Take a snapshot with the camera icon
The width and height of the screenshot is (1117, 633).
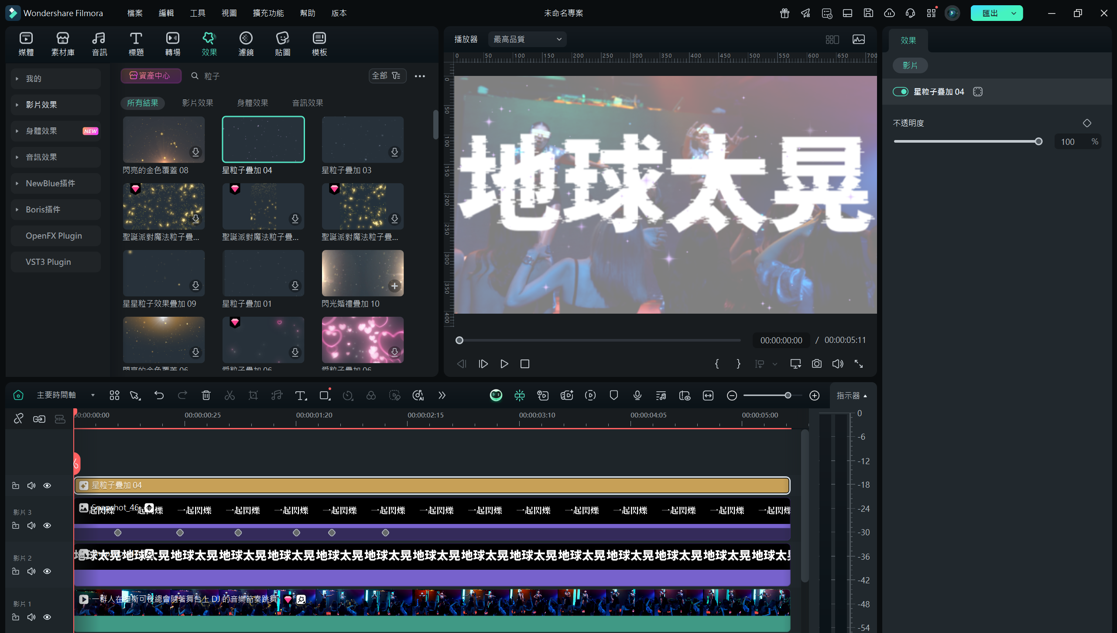click(x=816, y=364)
